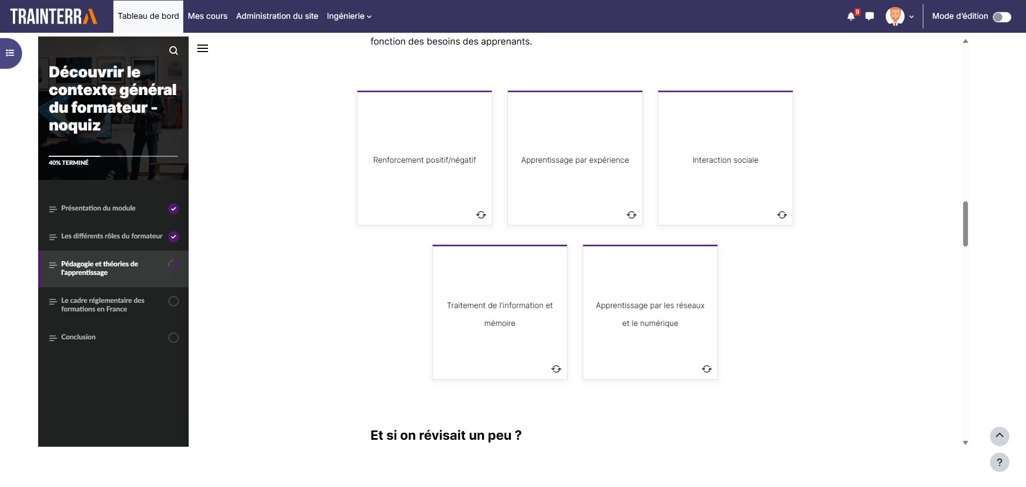Switch to the 'Mes cours' menu item
This screenshot has height=487, width=1026.
(207, 16)
